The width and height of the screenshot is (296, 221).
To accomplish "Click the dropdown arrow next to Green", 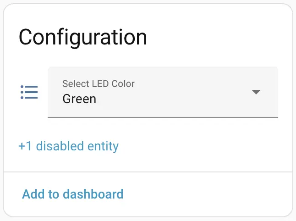I will [x=256, y=92].
